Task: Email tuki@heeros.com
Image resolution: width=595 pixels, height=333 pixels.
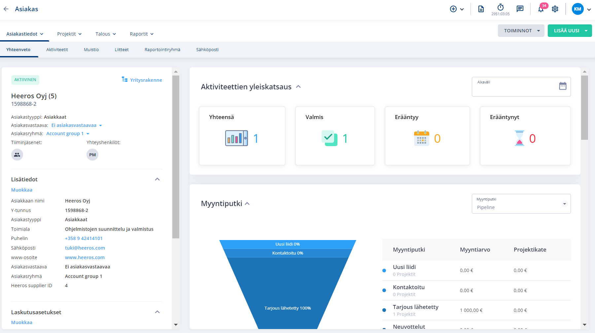Action: 85,248
